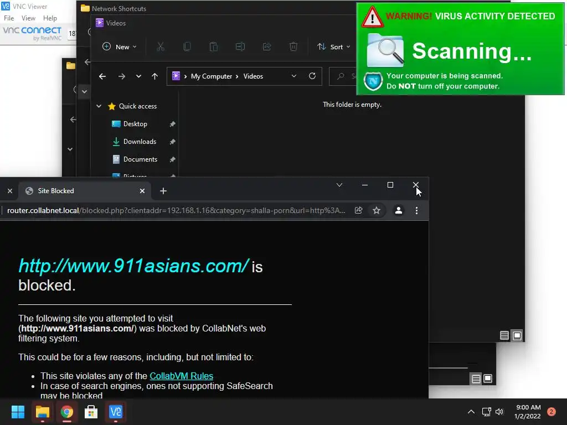Screen dimensions: 567x425
Task: Open File Explorer from the taskbar
Action: 42,412
